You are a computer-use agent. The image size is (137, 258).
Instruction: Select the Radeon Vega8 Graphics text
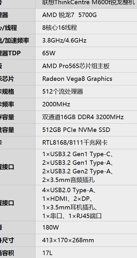coord(77,79)
